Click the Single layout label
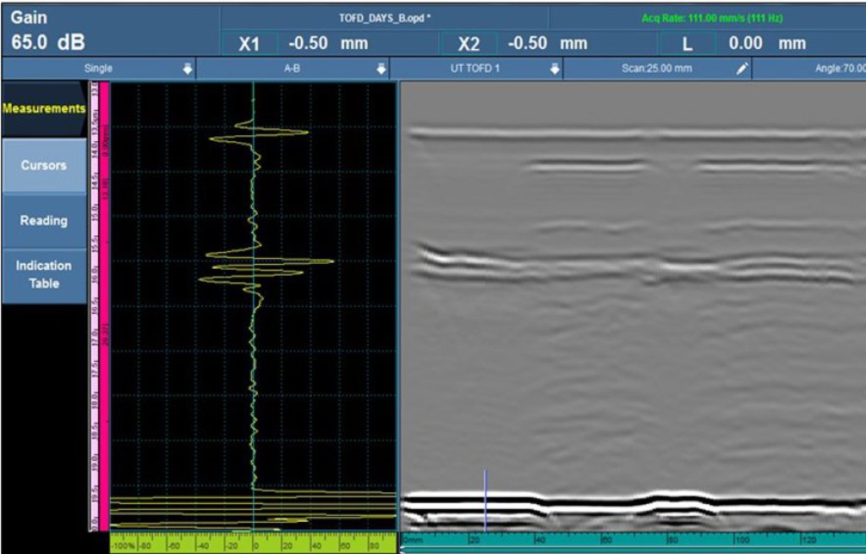 (x=98, y=69)
